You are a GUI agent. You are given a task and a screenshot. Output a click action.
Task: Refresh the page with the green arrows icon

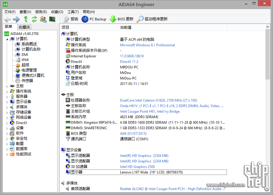34,19
